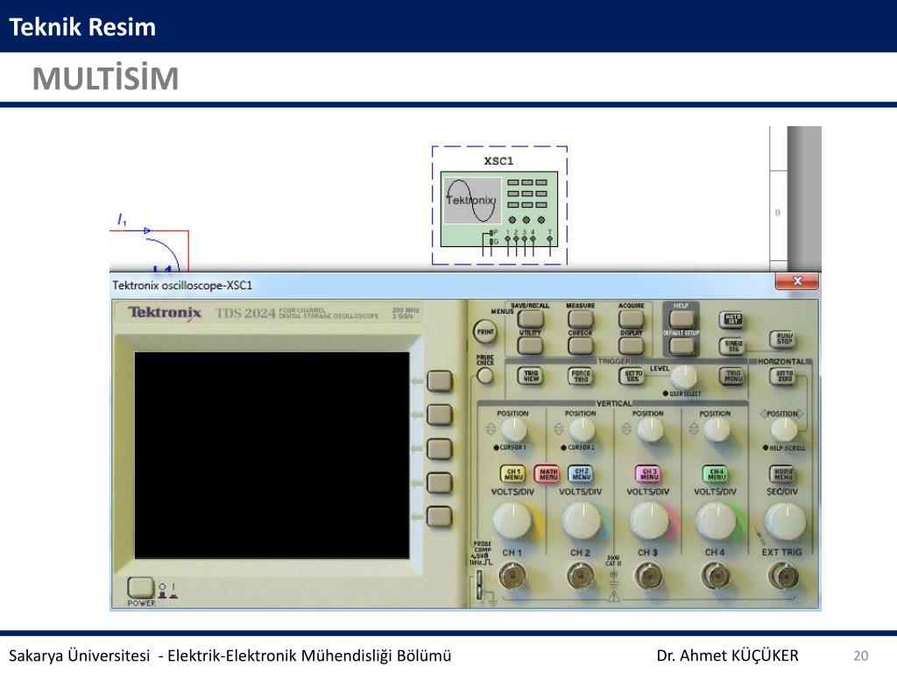This screenshot has height=673, width=897.
Task: Open the CURSOR menu button
Action: click(581, 345)
